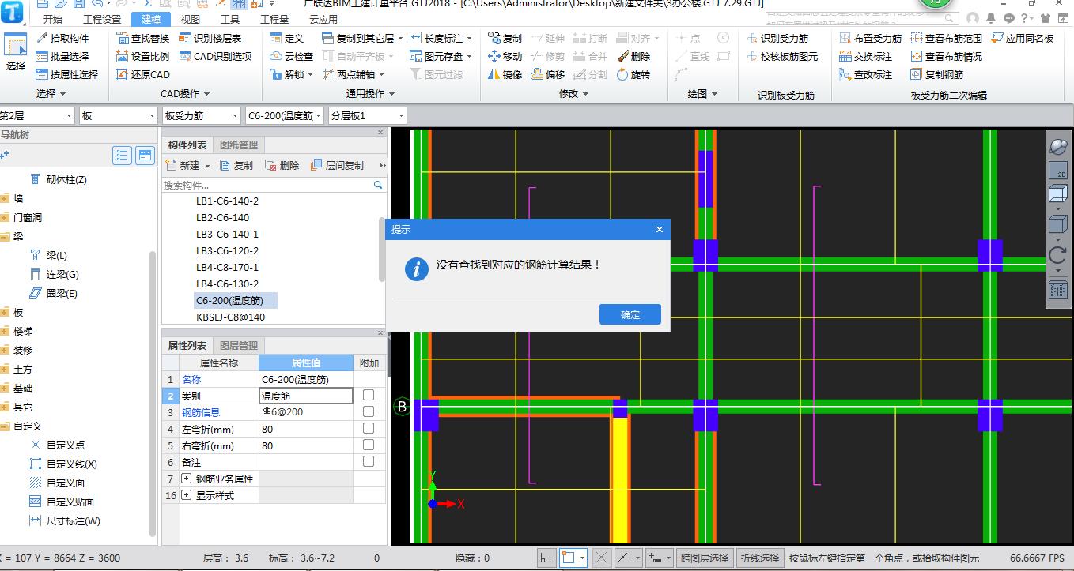Open the 工程量 ribbon tab
Screen dimensions: 1074x571
point(274,19)
